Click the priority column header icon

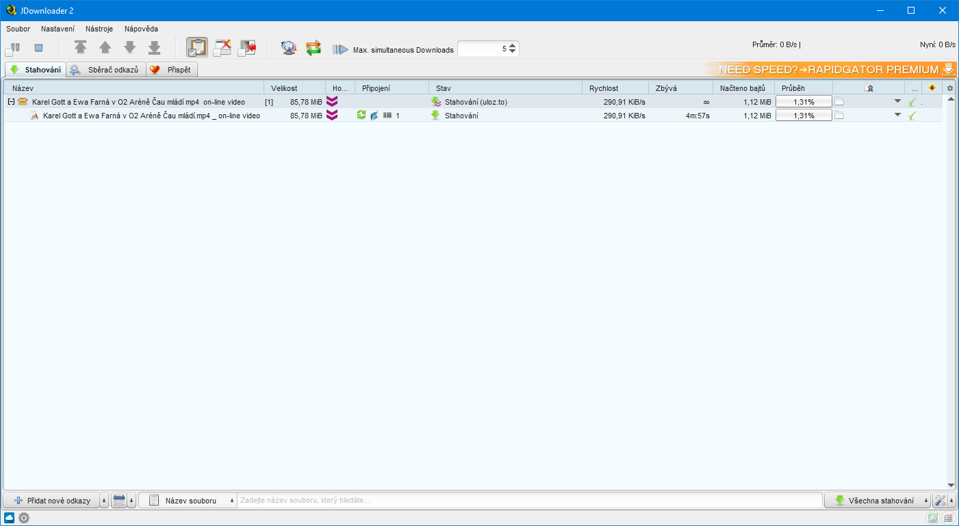[x=869, y=88]
